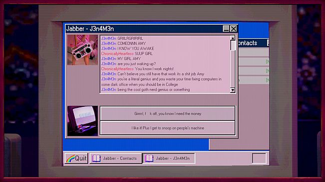Click the chat scrollbar thumb

(x=233, y=45)
